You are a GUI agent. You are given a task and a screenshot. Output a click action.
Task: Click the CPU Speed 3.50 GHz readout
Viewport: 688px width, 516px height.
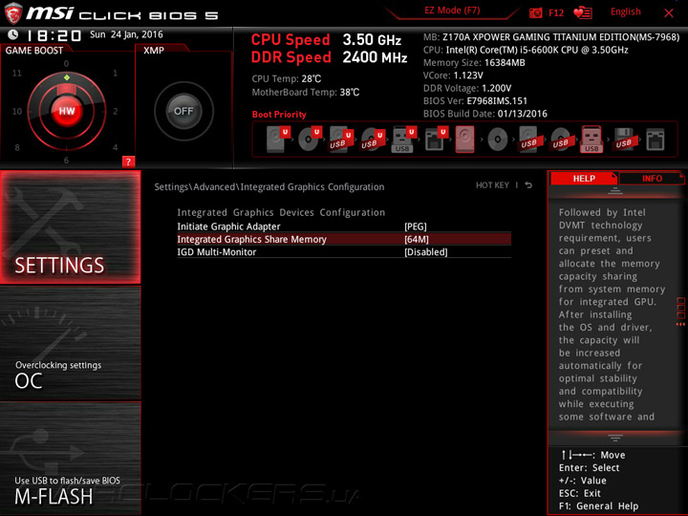(326, 40)
